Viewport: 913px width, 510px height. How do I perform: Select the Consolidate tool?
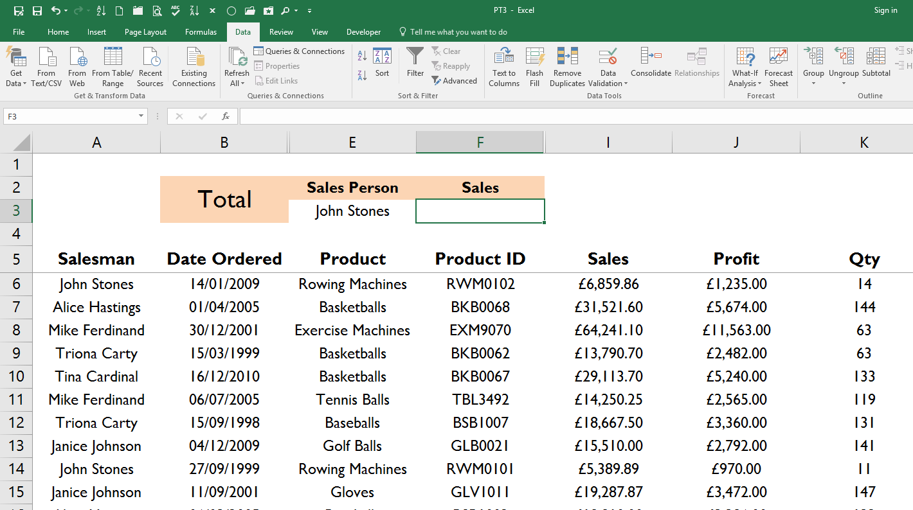pos(651,62)
